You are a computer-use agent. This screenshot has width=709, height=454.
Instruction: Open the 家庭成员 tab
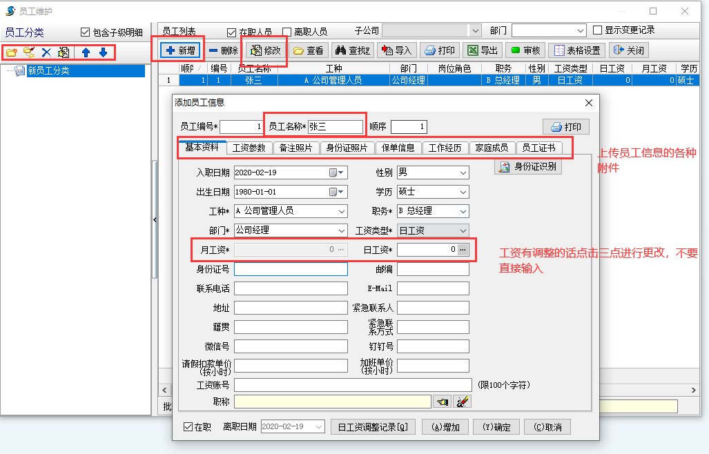click(x=492, y=148)
